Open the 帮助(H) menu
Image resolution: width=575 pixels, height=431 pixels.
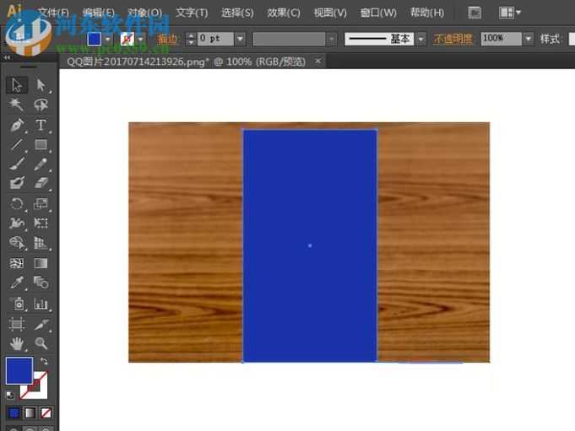[x=427, y=13]
